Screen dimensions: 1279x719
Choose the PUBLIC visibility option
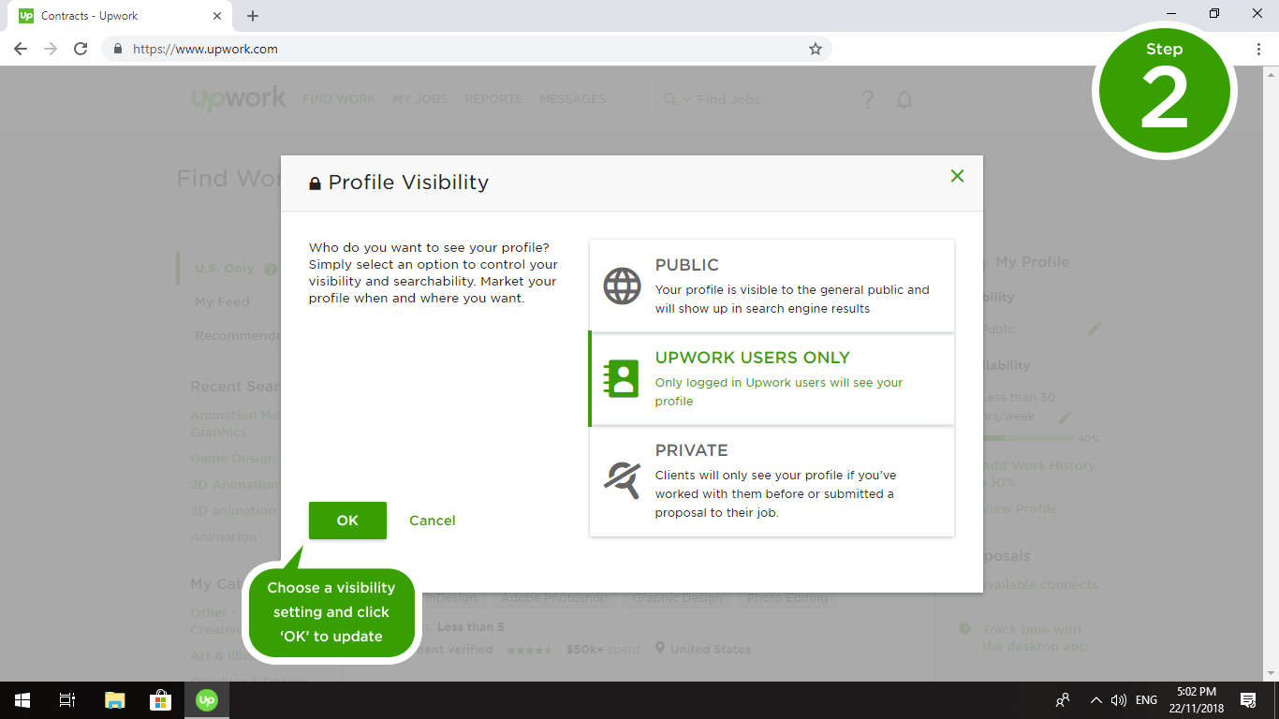coord(791,286)
